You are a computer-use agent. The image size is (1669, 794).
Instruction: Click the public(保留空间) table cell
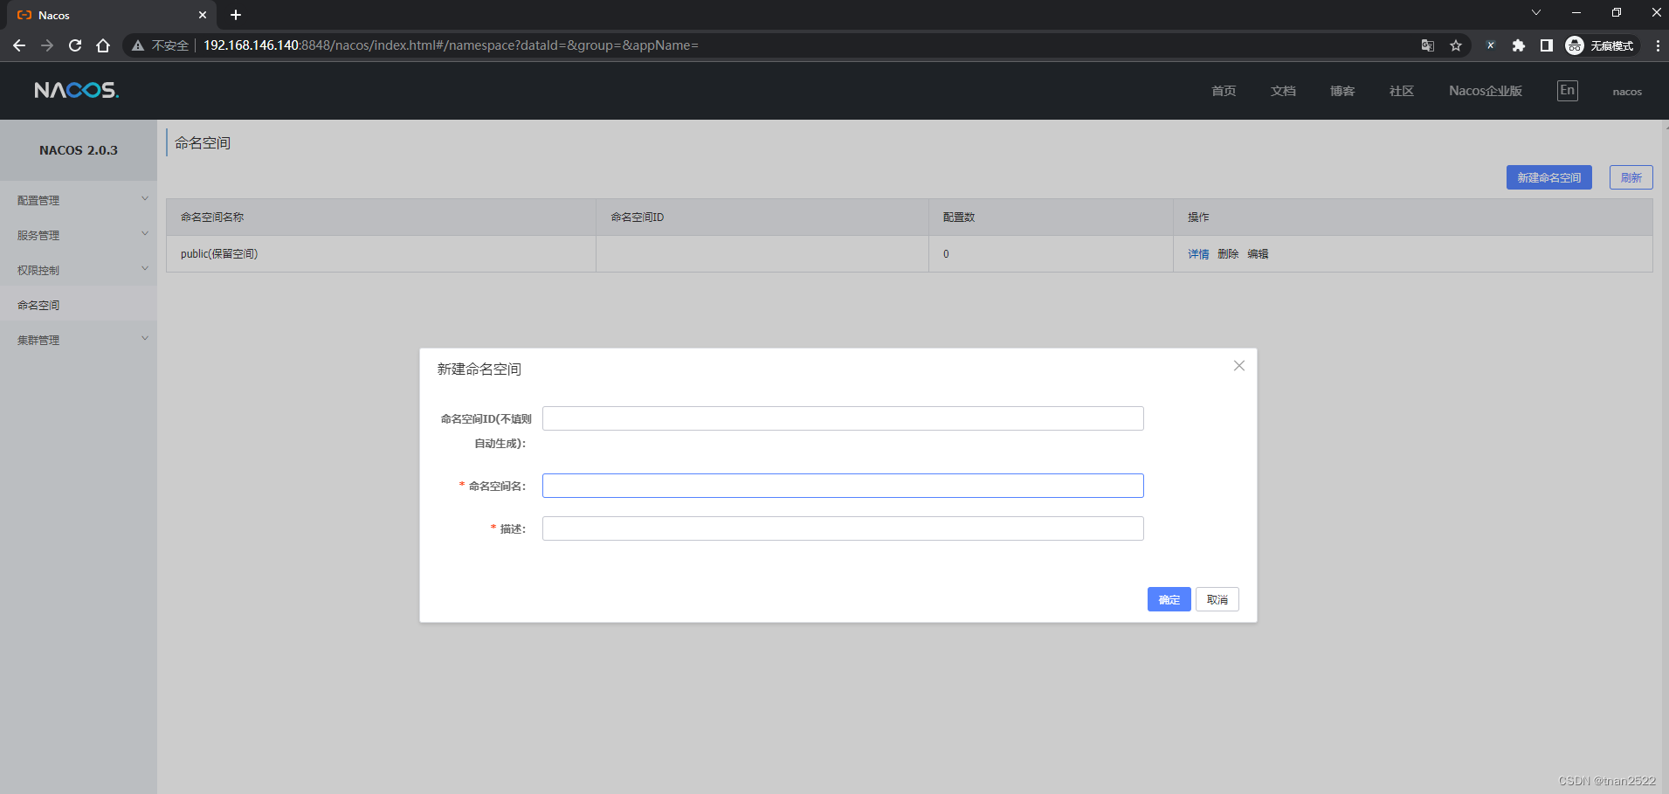tap(381, 254)
